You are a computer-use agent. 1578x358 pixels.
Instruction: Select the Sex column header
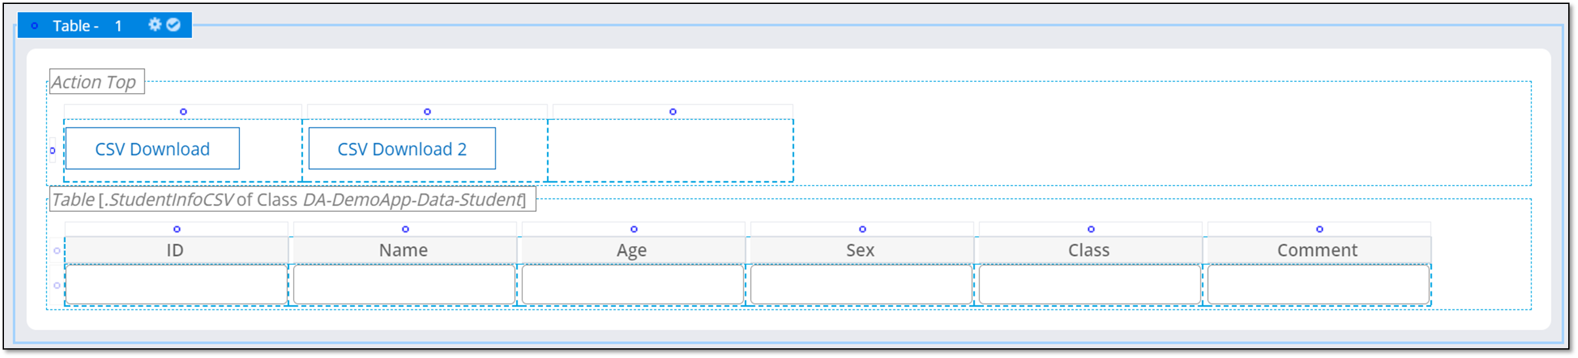coord(860,250)
